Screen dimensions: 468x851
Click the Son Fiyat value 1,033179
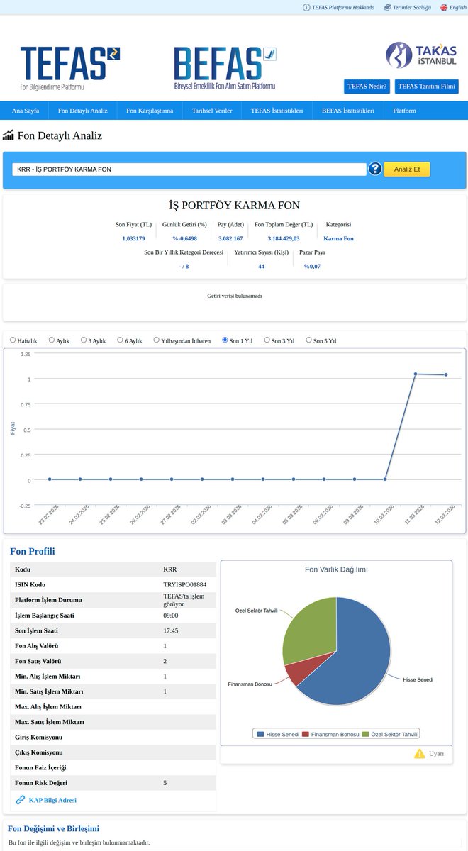[x=133, y=238]
